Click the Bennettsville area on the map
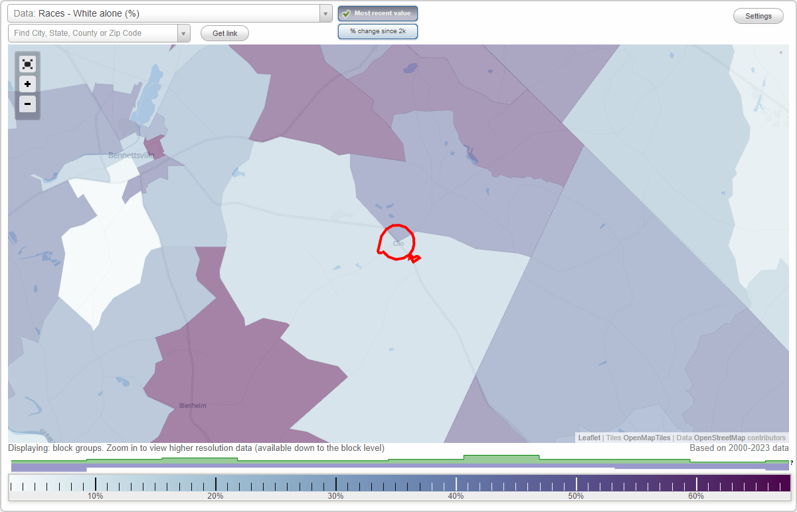This screenshot has height=512, width=797. coord(130,155)
